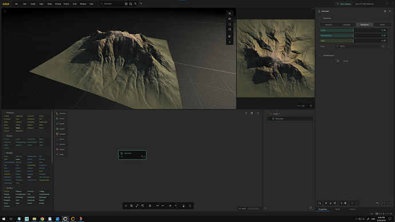Collapse the Surface node library section
The width and height of the screenshot is (395, 222).
tap(5, 188)
